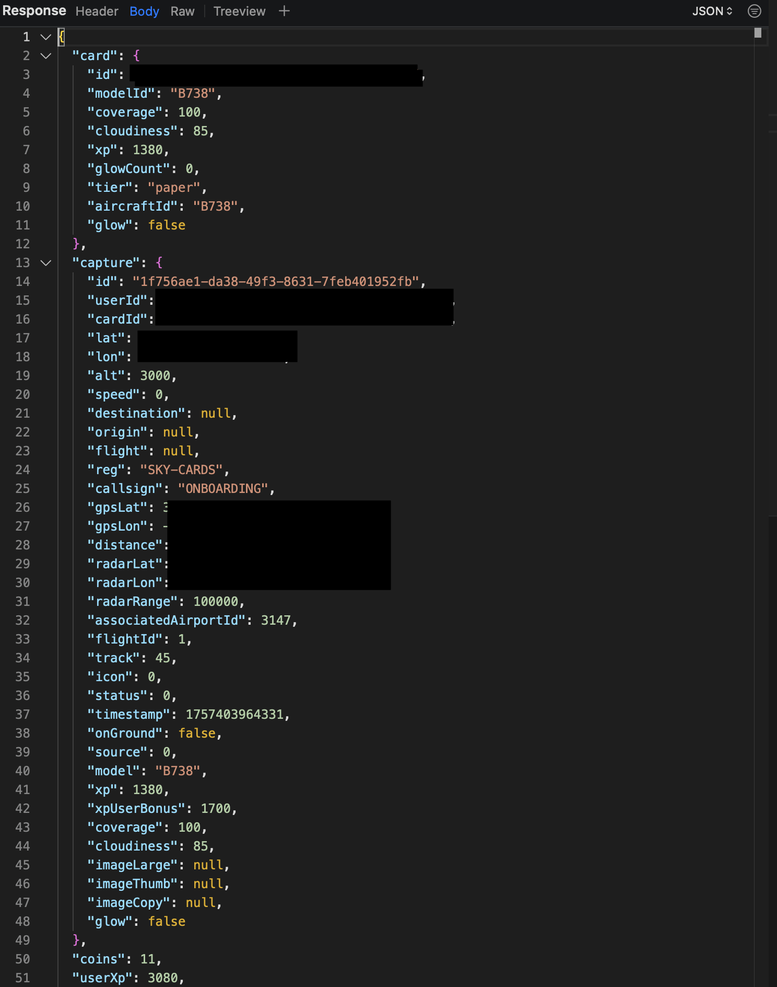Click the "coins" value 11
The width and height of the screenshot is (777, 987).
click(x=147, y=959)
